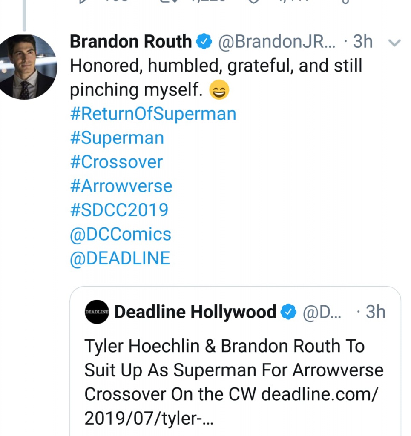The image size is (411, 436).
Task: Open the Brandon Routh display name
Action: (131, 42)
